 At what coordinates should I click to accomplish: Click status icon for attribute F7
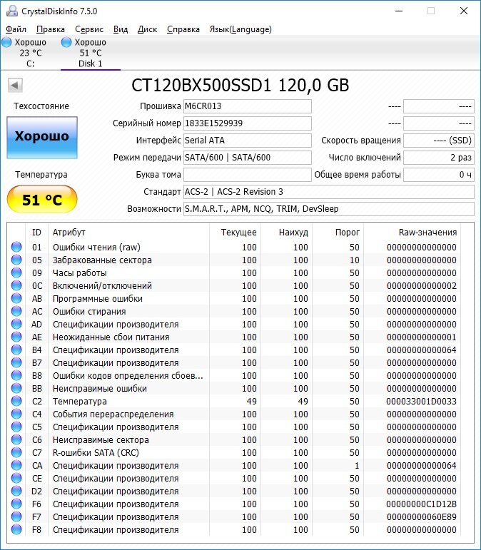(x=16, y=516)
